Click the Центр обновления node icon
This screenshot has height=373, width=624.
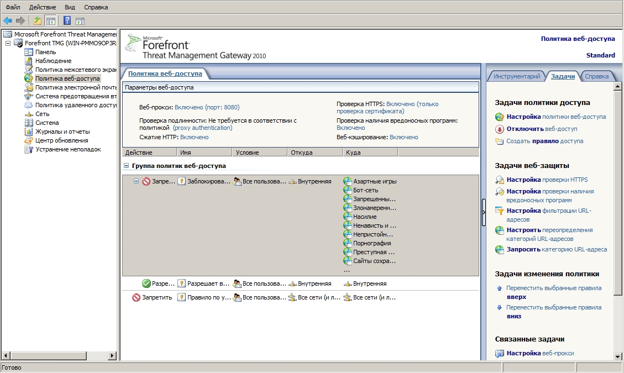(x=29, y=140)
